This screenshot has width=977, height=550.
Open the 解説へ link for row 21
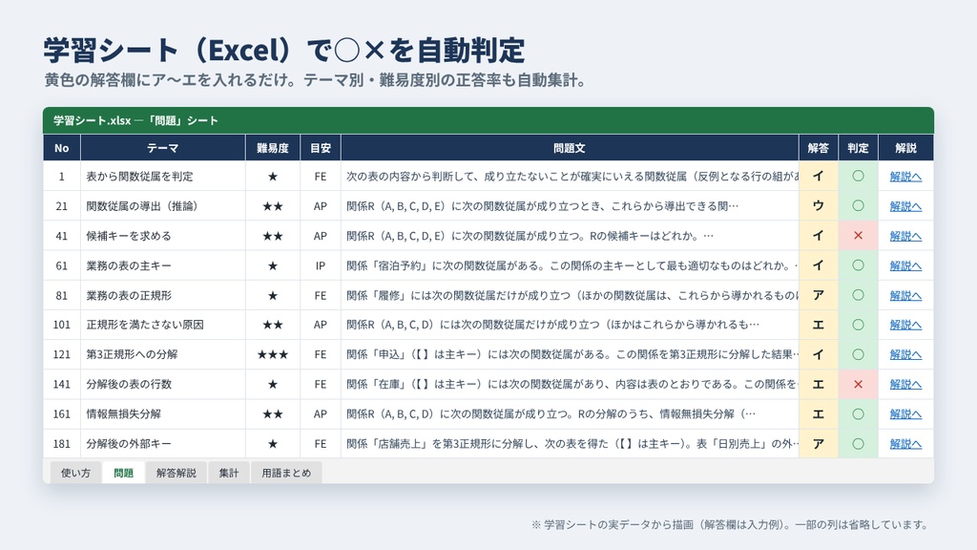tap(905, 206)
